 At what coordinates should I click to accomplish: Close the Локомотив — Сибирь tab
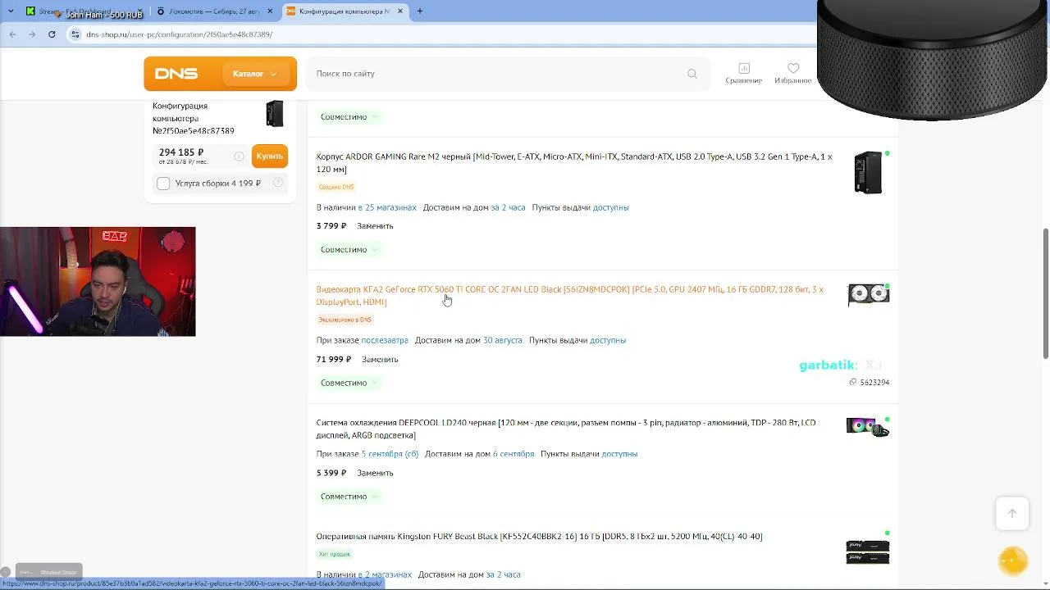click(x=272, y=11)
